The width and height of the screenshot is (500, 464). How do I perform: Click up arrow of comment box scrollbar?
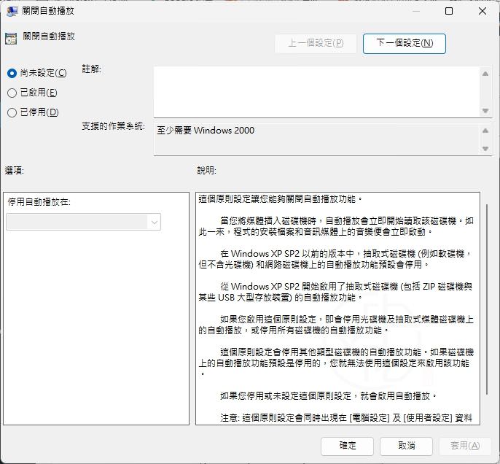(485, 74)
